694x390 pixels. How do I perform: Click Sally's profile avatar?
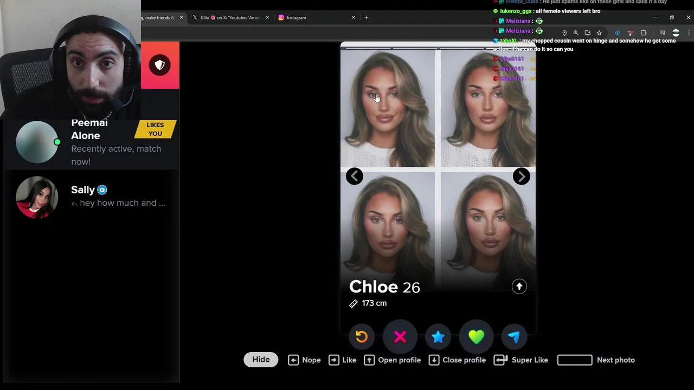pos(37,197)
